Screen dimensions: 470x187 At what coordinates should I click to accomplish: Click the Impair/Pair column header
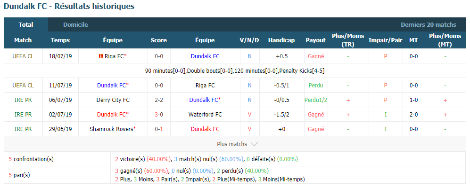coord(386,40)
